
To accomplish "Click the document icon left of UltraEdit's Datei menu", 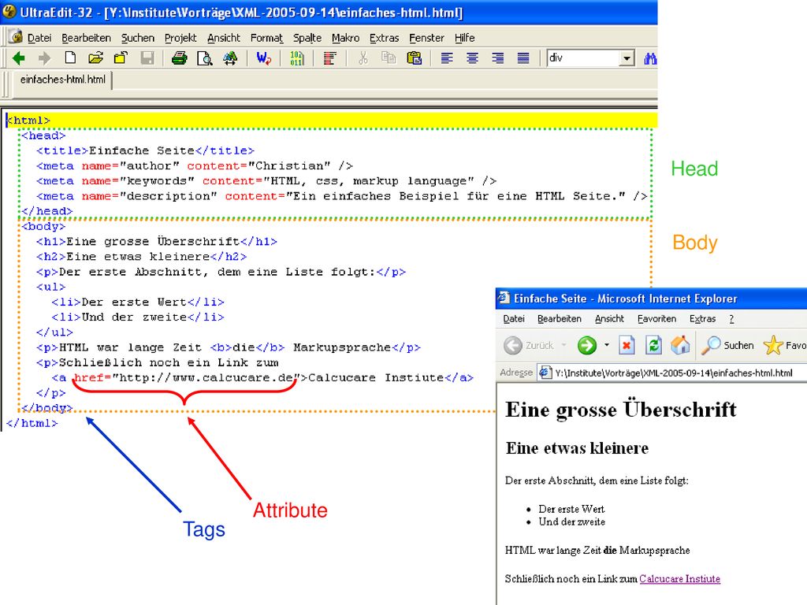I will (16, 37).
